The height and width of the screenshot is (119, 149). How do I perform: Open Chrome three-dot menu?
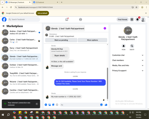(x=146, y=7)
